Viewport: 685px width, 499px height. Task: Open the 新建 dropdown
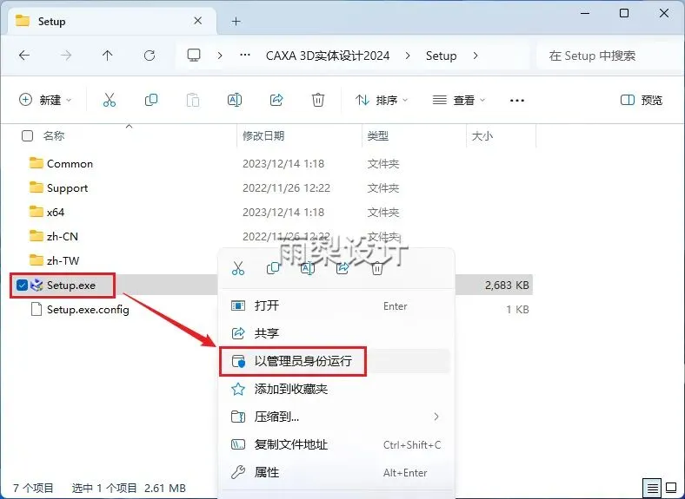(x=45, y=100)
